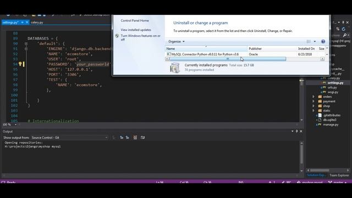This screenshot has width=352, height=198.
Task: Expand the payment folder
Action: click(313, 101)
